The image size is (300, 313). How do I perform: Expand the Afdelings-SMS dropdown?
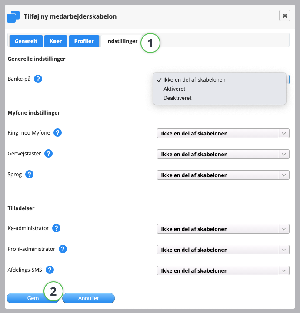(223, 270)
